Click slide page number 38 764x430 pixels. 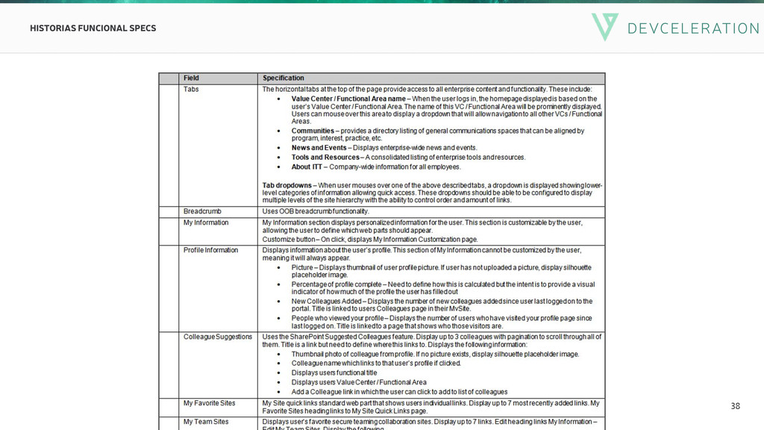(x=735, y=405)
